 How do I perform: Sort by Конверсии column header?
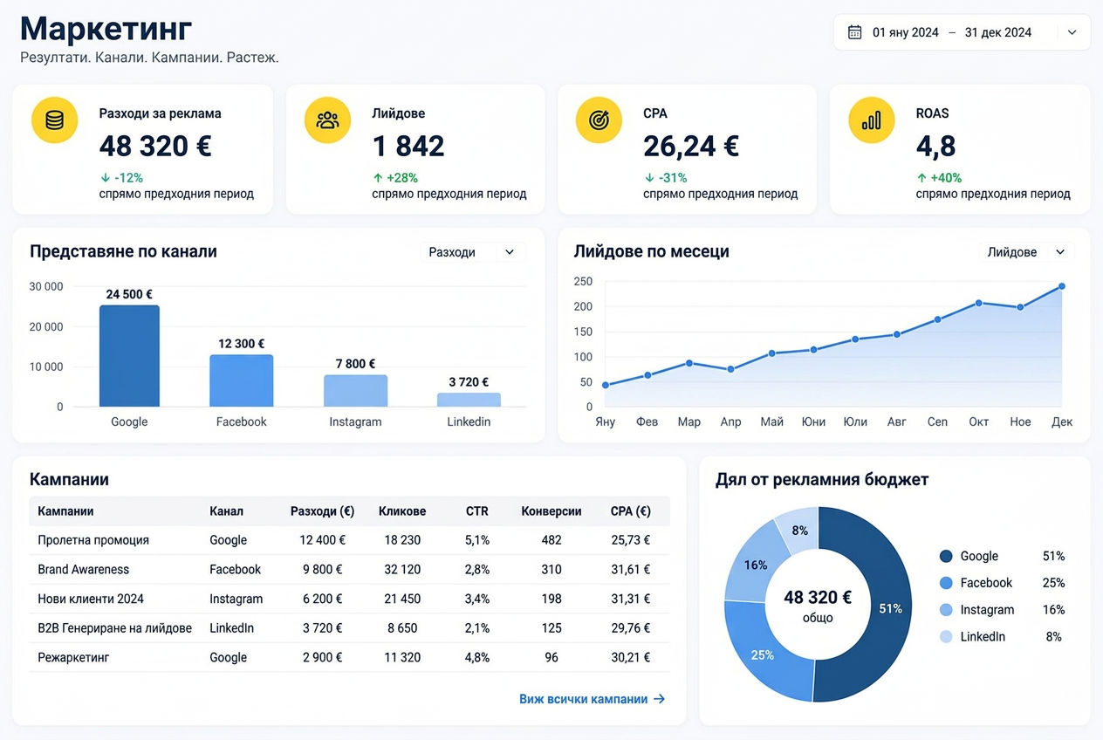551,511
